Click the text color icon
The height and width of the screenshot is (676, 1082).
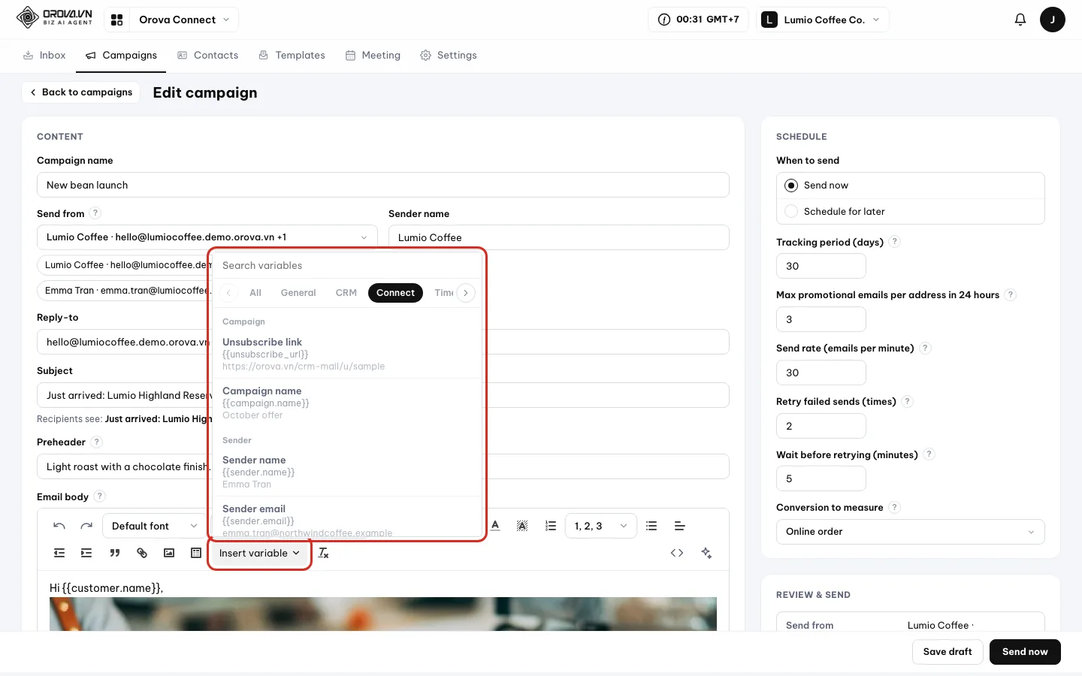[x=495, y=526]
